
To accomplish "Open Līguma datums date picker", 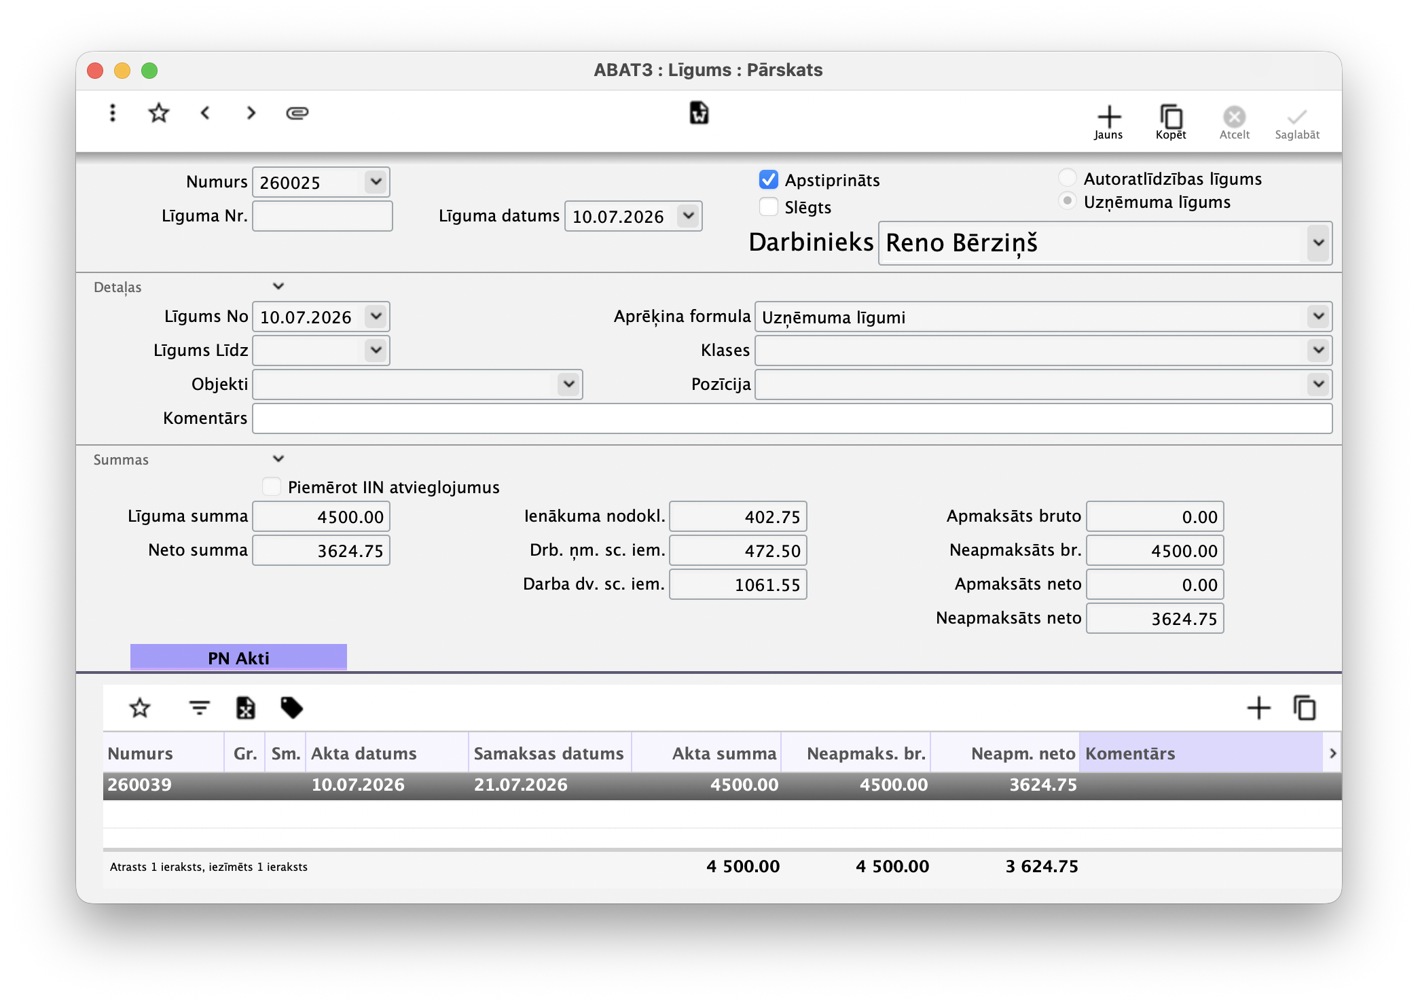I will [x=688, y=216].
